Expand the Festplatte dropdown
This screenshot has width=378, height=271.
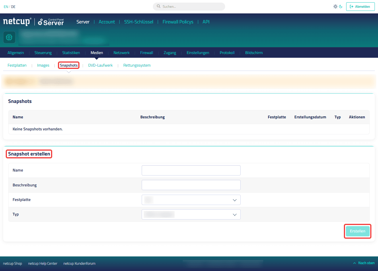tap(191, 200)
